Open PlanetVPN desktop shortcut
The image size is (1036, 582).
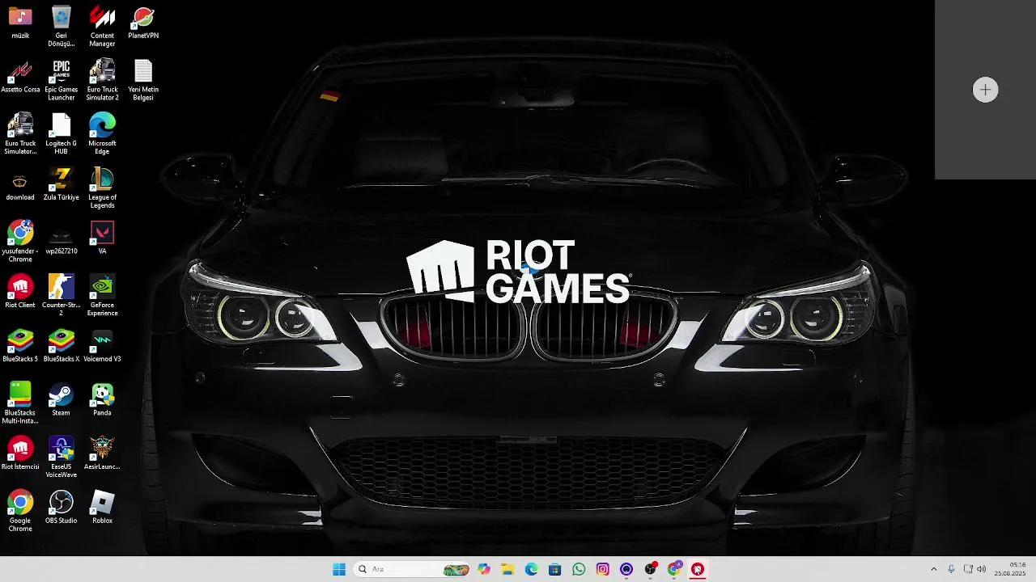pyautogui.click(x=143, y=22)
